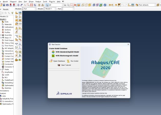
Task: Select the Pan View tool
Action: click(18, 5)
